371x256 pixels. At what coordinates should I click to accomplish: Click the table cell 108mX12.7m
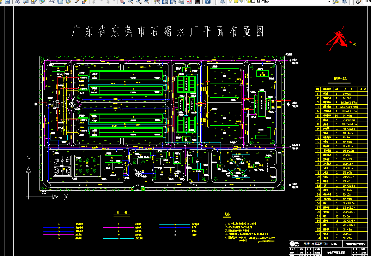tap(349, 111)
